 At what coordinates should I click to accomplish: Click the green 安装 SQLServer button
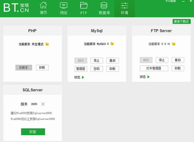[x=33, y=132]
